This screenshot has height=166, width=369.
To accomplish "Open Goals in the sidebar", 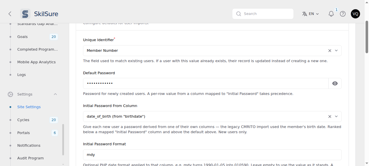I will click(22, 37).
